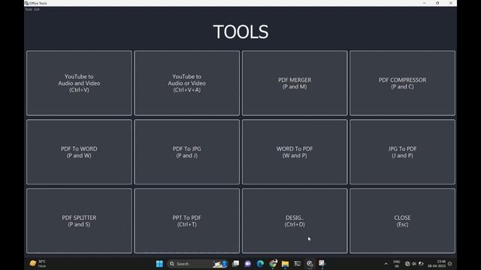Click the DESIG.. (Ctrl+D) tile
Image resolution: width=481 pixels, height=270 pixels.
tap(295, 220)
